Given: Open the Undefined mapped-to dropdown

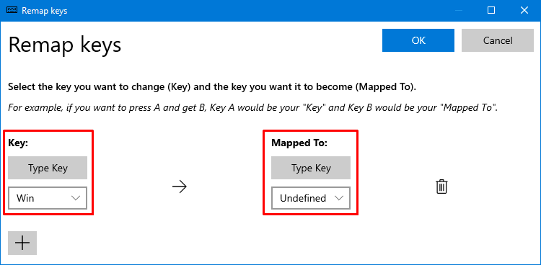Looking at the screenshot, I should click(x=311, y=198).
